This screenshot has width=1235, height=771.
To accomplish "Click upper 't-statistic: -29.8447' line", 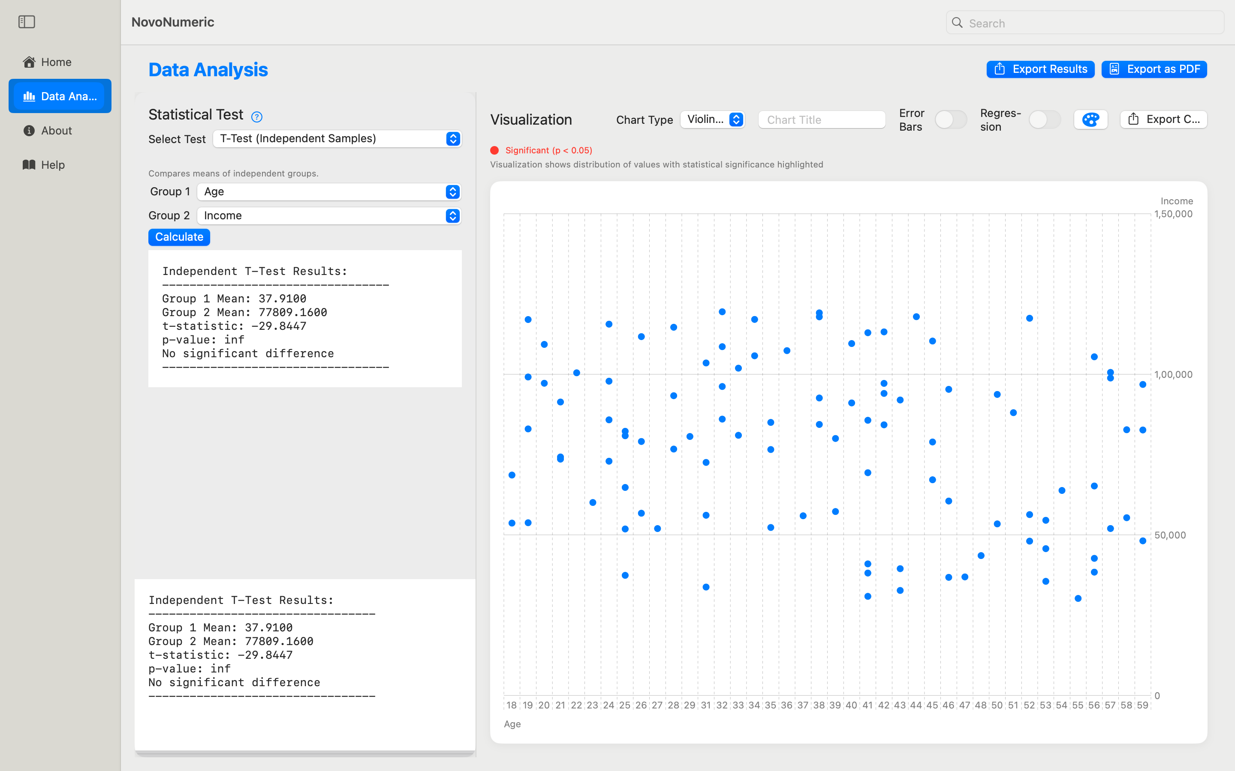I will (234, 326).
